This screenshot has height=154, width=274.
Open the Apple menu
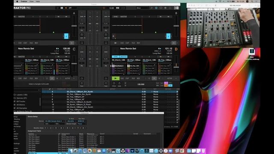(17, 1)
